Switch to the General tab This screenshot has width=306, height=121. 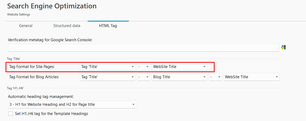tap(26, 26)
